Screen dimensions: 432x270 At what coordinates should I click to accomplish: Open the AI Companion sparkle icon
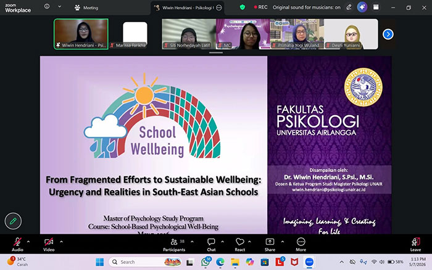(x=362, y=7)
